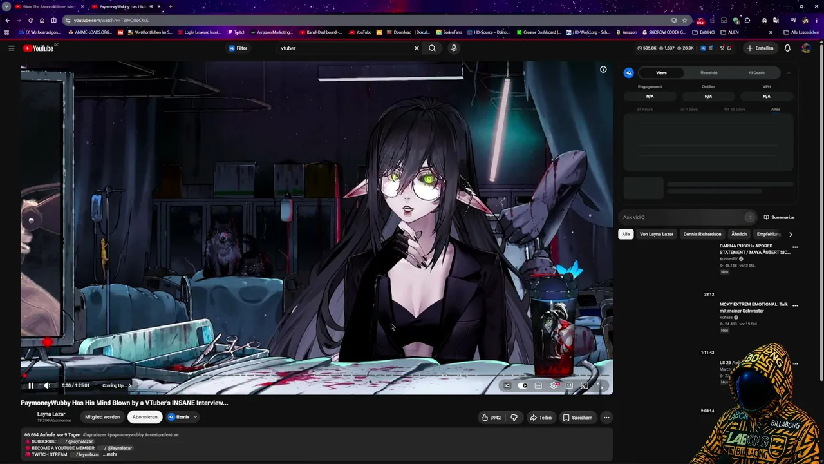Open the AI Coach tab

tap(756, 73)
